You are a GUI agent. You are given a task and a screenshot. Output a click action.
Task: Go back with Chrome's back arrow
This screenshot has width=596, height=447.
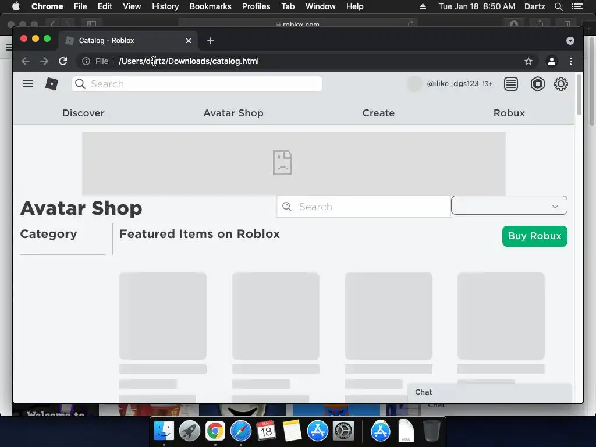(26, 61)
